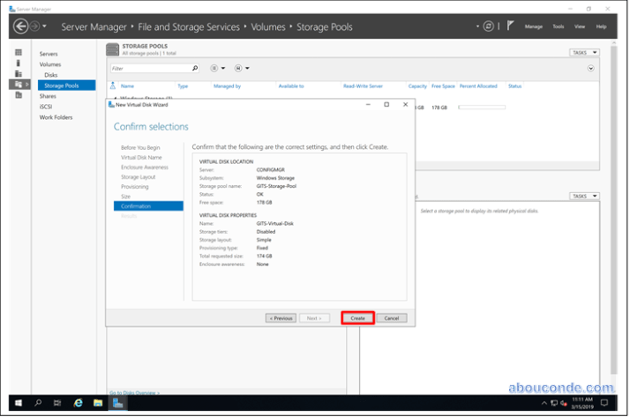
Task: Open File Explorer from taskbar
Action: click(98, 402)
